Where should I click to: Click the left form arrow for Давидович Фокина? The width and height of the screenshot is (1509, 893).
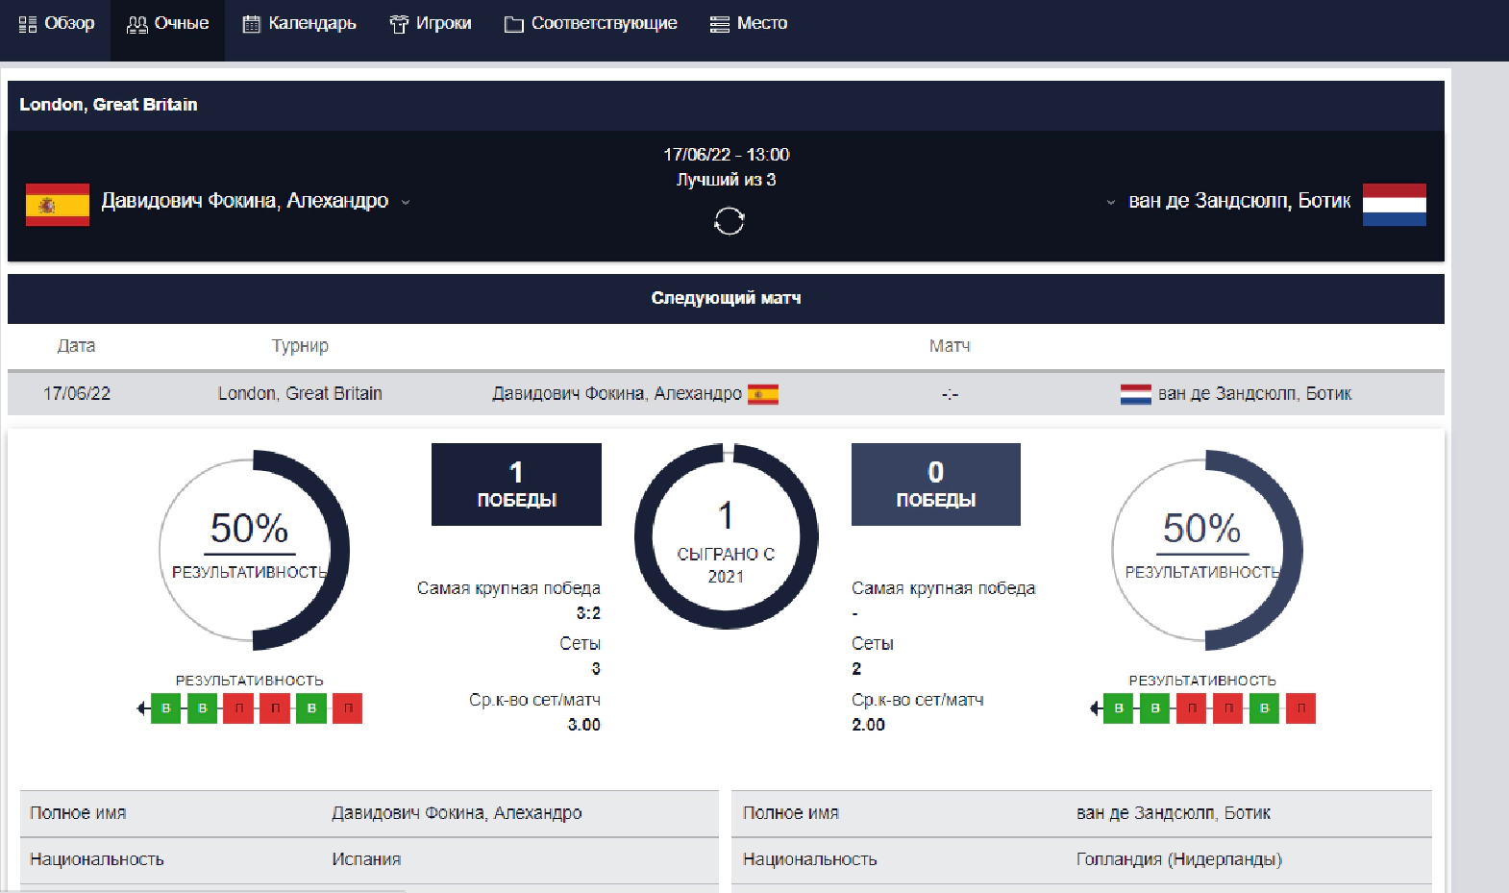(142, 708)
